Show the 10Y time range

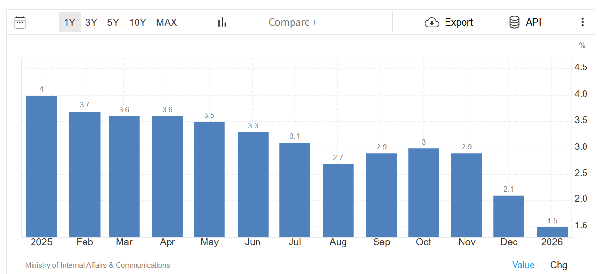click(x=137, y=22)
